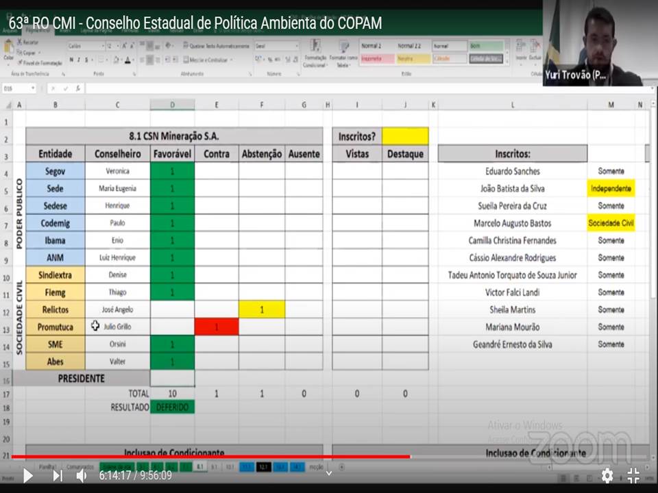Exit full screen mode
The height and width of the screenshot is (493, 658).
click(634, 475)
